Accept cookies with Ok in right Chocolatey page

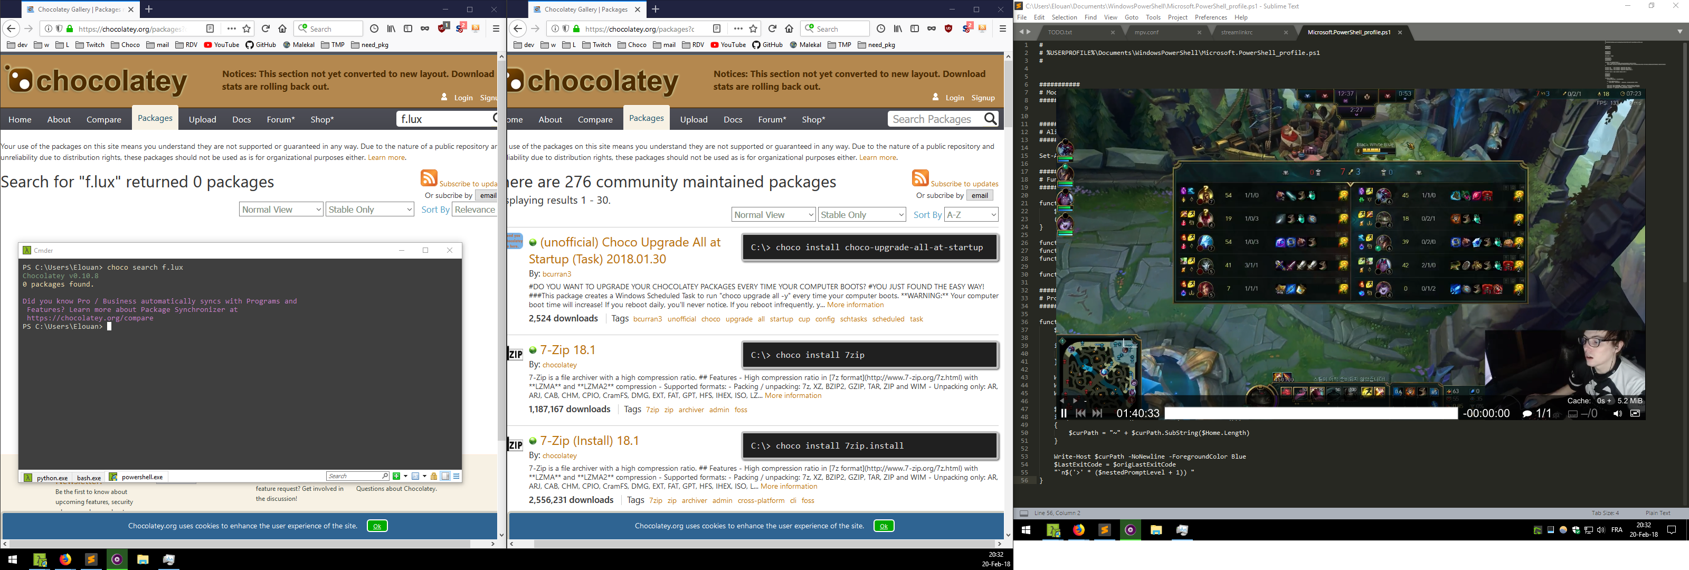pos(884,525)
